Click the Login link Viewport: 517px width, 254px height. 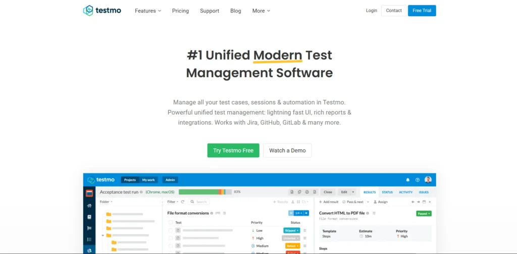371,11
